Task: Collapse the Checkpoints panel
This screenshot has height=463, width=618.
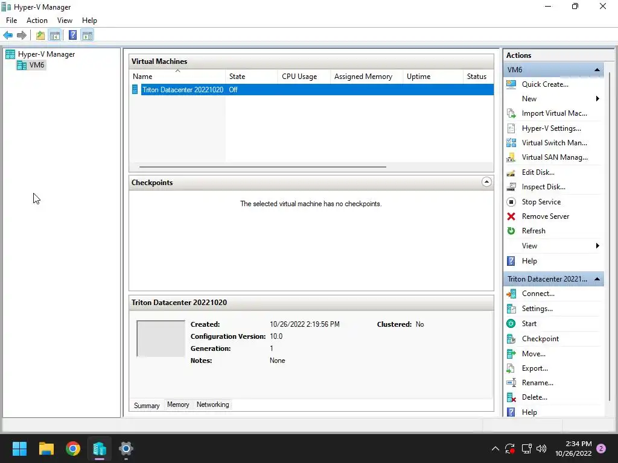Action: [x=486, y=182]
